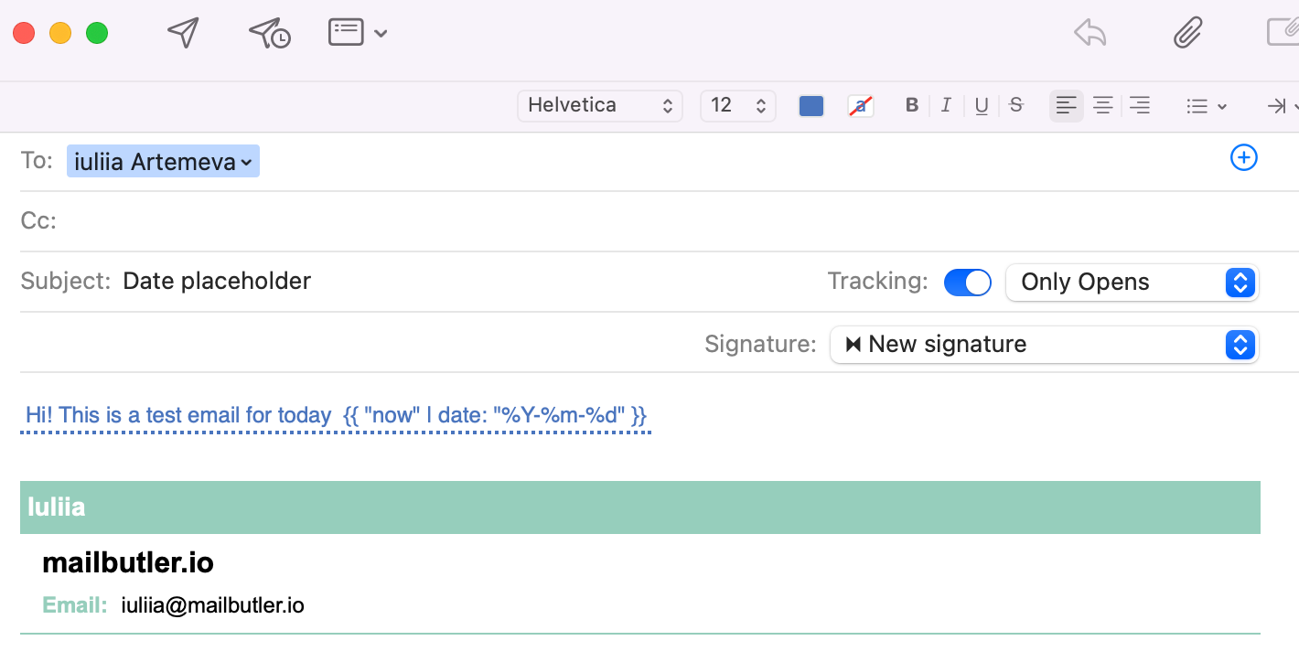Turn off the Tracking switch
Image resolution: width=1299 pixels, height=662 pixels.
(967, 283)
